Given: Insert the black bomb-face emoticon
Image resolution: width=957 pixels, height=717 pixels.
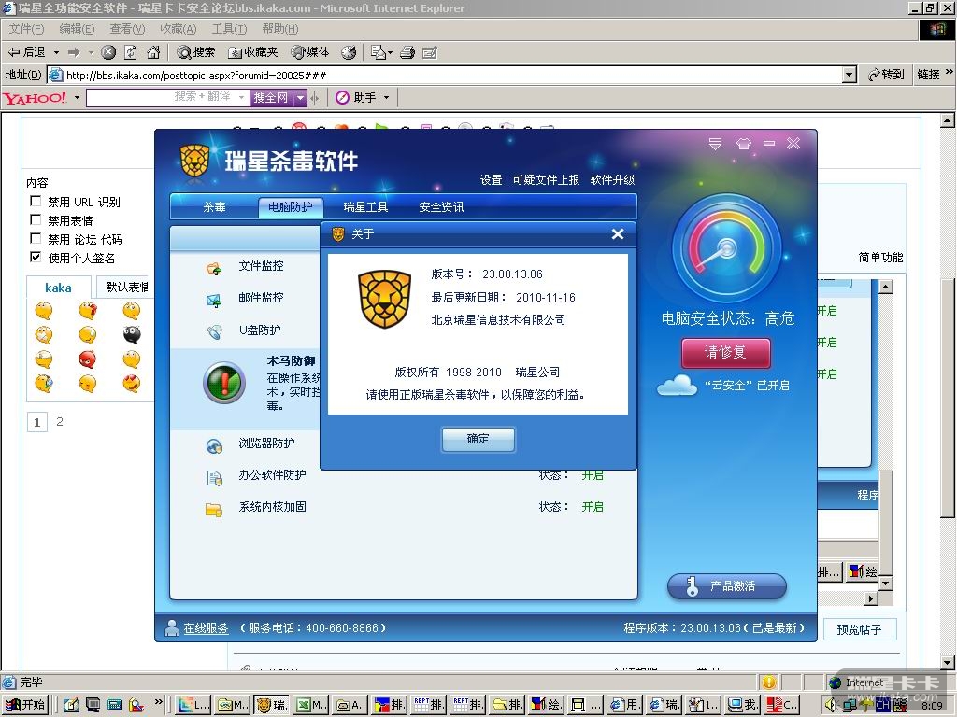Looking at the screenshot, I should pyautogui.click(x=131, y=335).
